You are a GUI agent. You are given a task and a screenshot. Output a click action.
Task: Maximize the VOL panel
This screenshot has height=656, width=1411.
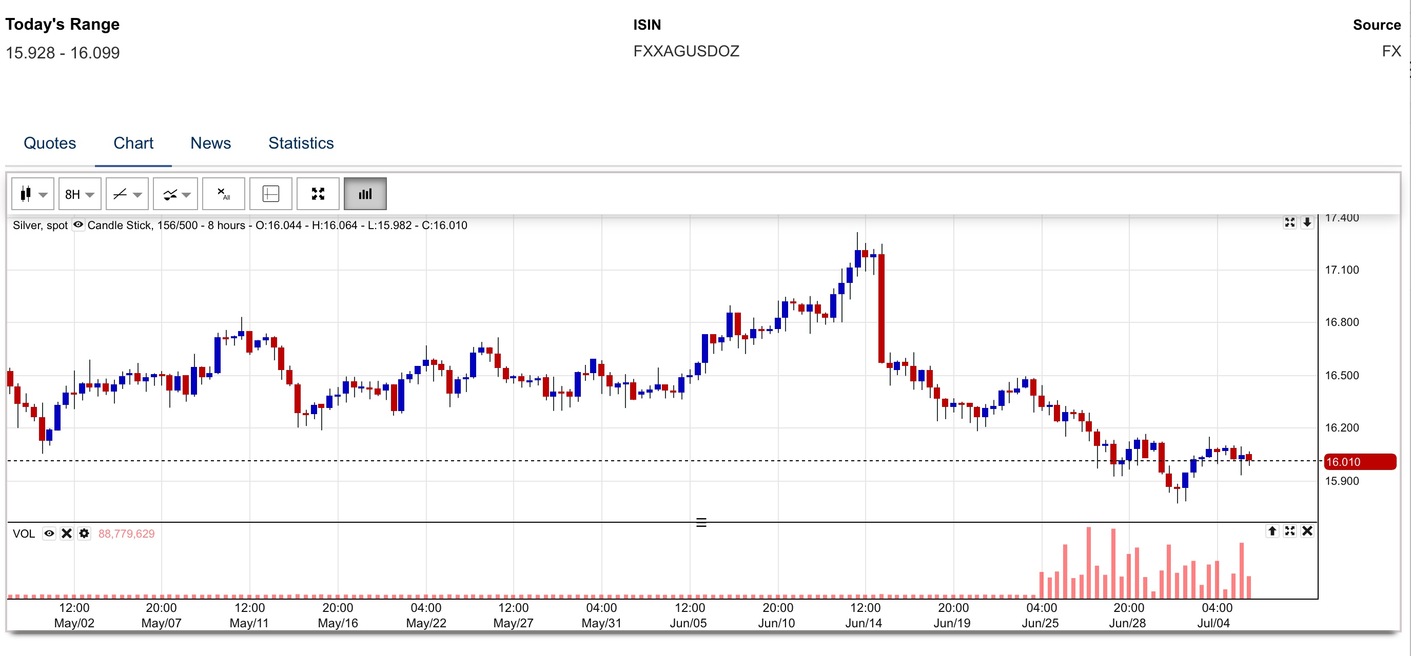pos(1289,531)
